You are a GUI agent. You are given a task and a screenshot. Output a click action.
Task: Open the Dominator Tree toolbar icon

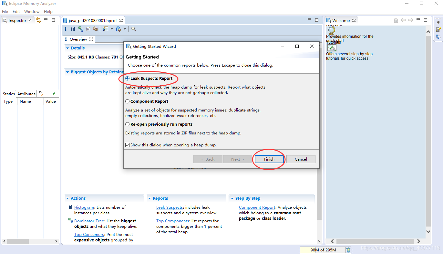click(80, 29)
